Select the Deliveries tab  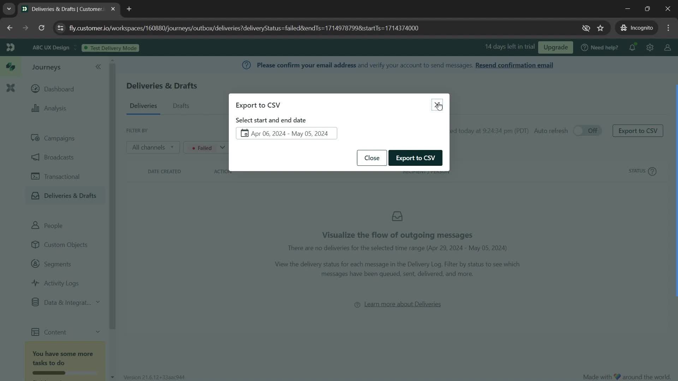click(x=143, y=105)
